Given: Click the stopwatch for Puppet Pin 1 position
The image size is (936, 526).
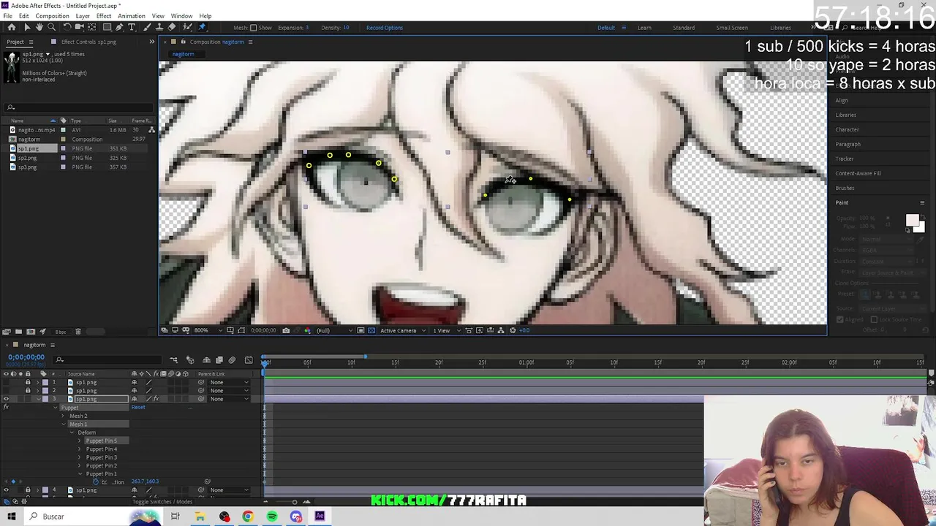Looking at the screenshot, I should tap(95, 482).
